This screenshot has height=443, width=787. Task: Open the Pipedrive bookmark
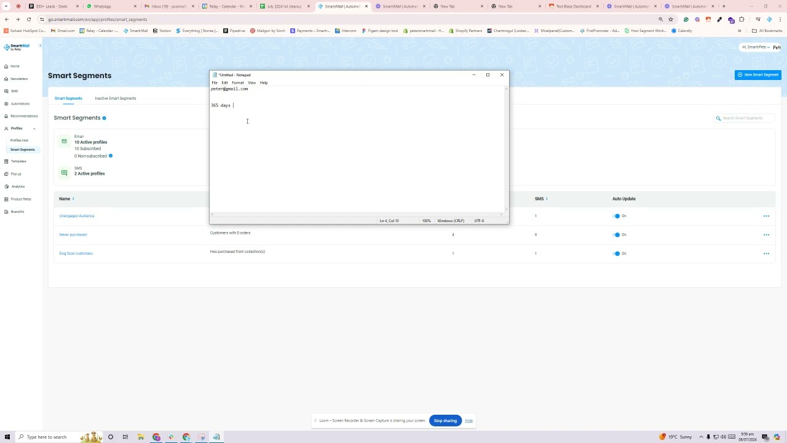(x=234, y=31)
